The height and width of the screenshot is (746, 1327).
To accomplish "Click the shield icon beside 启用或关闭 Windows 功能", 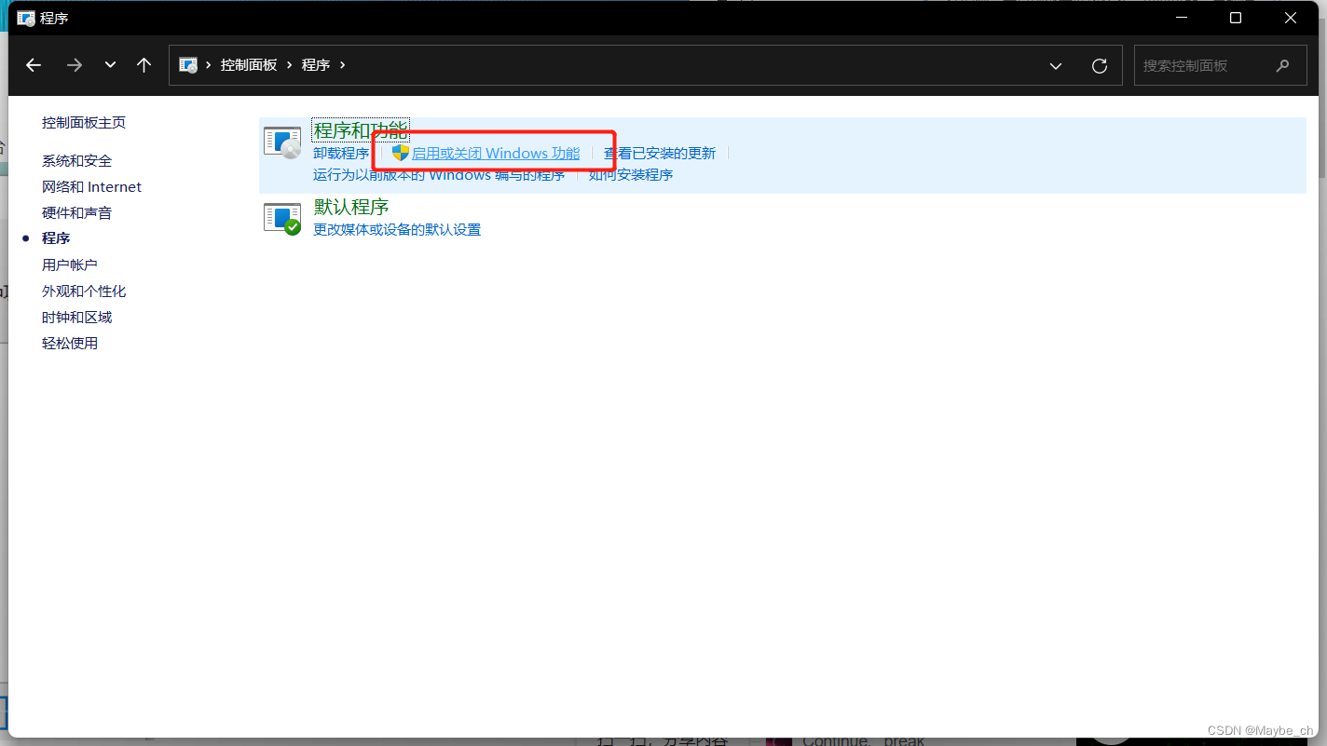I will [x=401, y=153].
